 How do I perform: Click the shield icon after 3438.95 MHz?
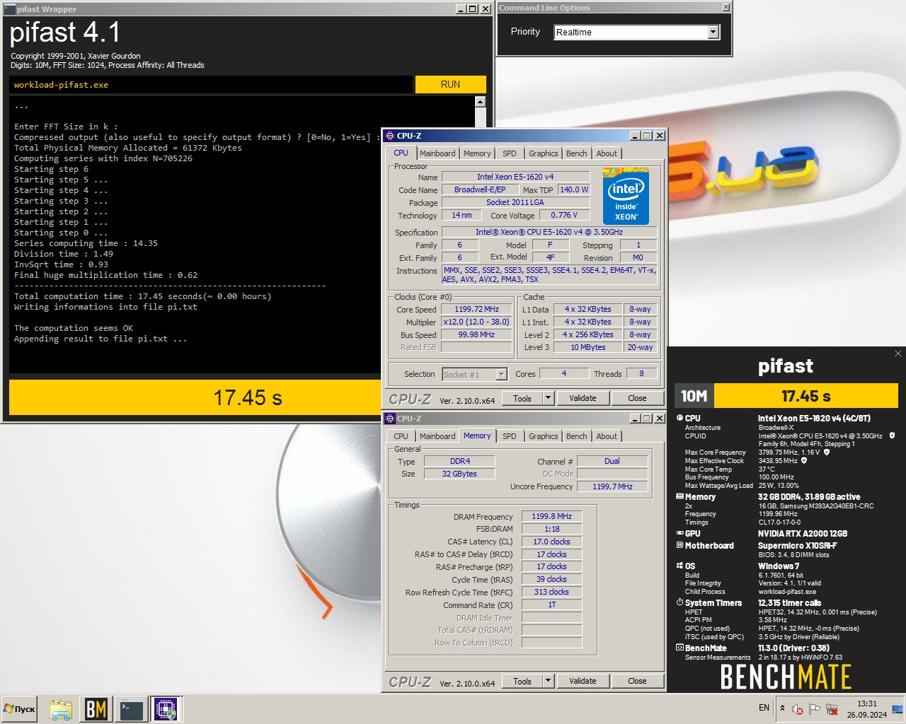[804, 461]
